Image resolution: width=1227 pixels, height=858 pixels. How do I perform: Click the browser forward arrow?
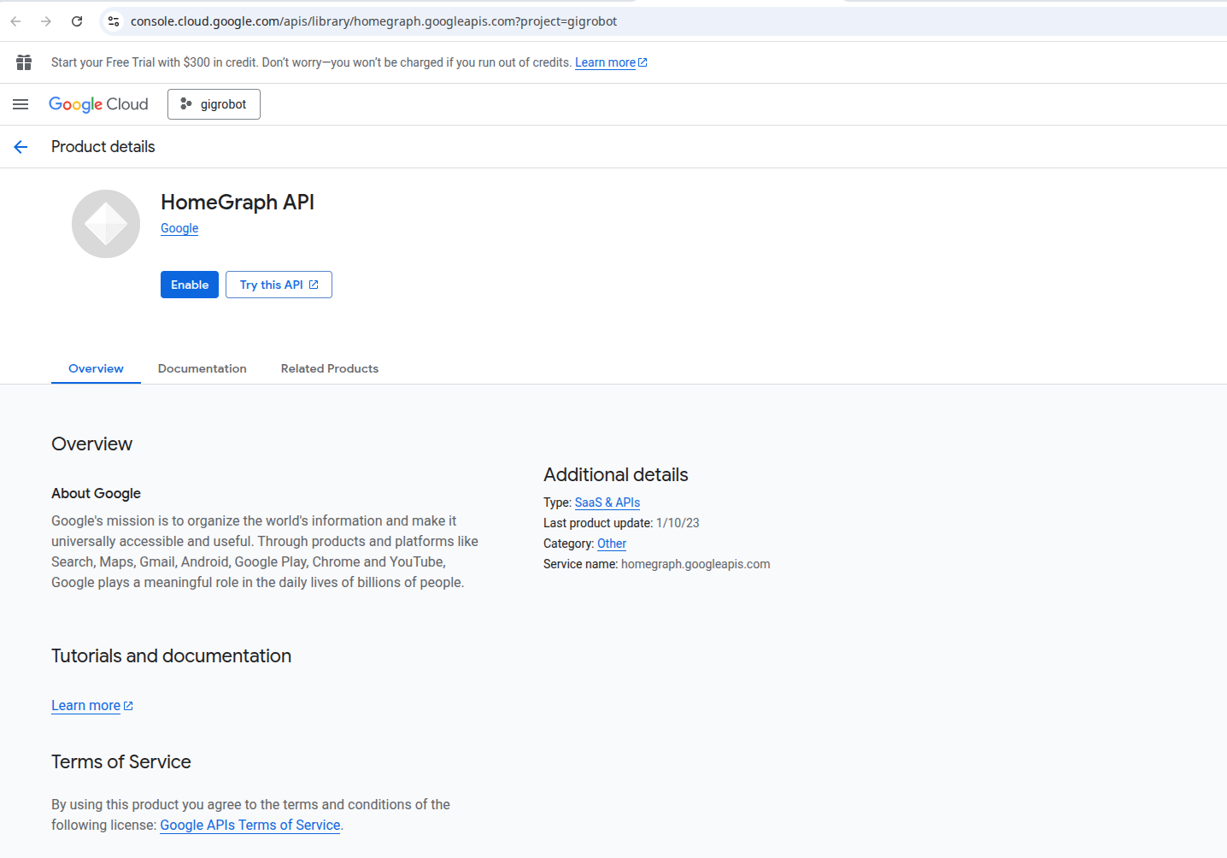pos(46,21)
